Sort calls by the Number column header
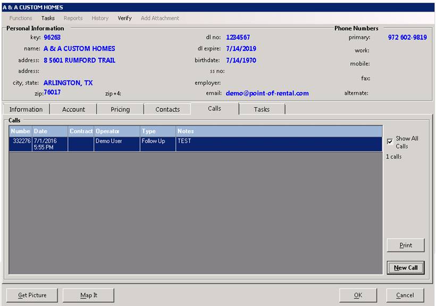436x306 pixels. [21, 131]
